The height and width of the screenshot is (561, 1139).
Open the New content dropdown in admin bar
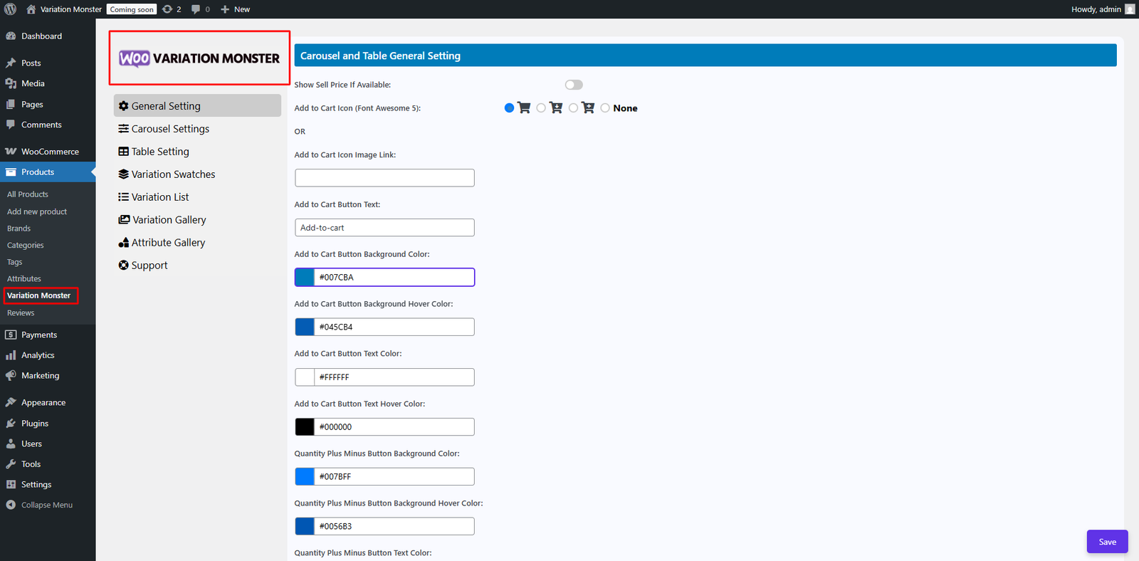(x=236, y=9)
